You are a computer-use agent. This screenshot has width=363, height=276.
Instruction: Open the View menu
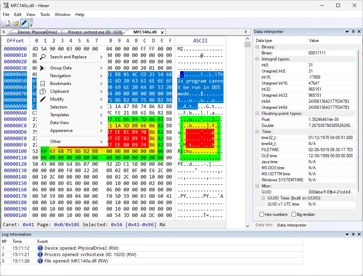[x=31, y=15]
